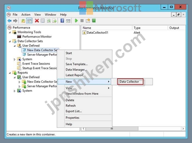Click the Export List toolbar icon
The height and width of the screenshot is (143, 192).
pyautogui.click(x=54, y=21)
